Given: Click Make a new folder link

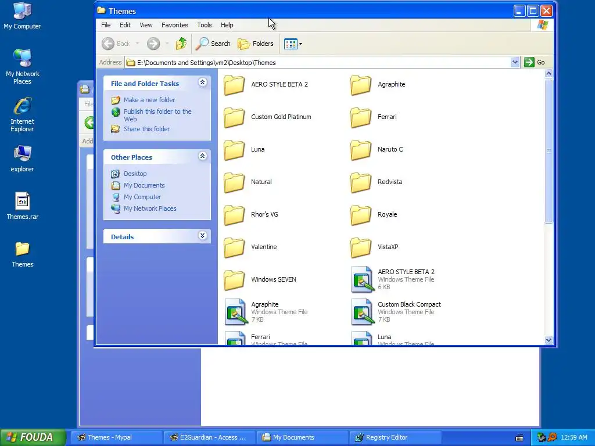Looking at the screenshot, I should [x=149, y=100].
